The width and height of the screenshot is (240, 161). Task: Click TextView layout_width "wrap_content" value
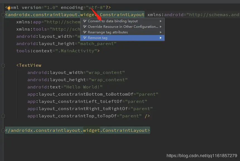105,73
